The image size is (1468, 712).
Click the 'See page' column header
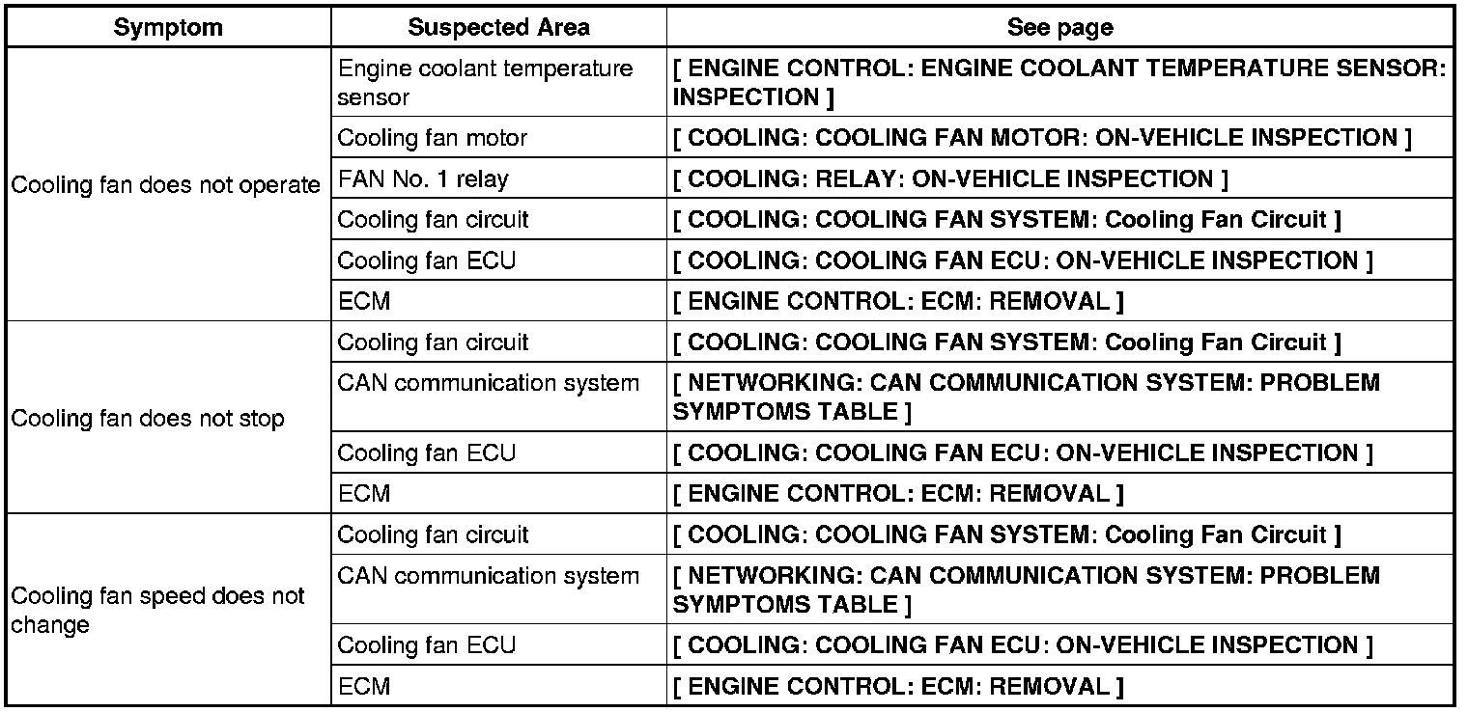(x=1059, y=27)
